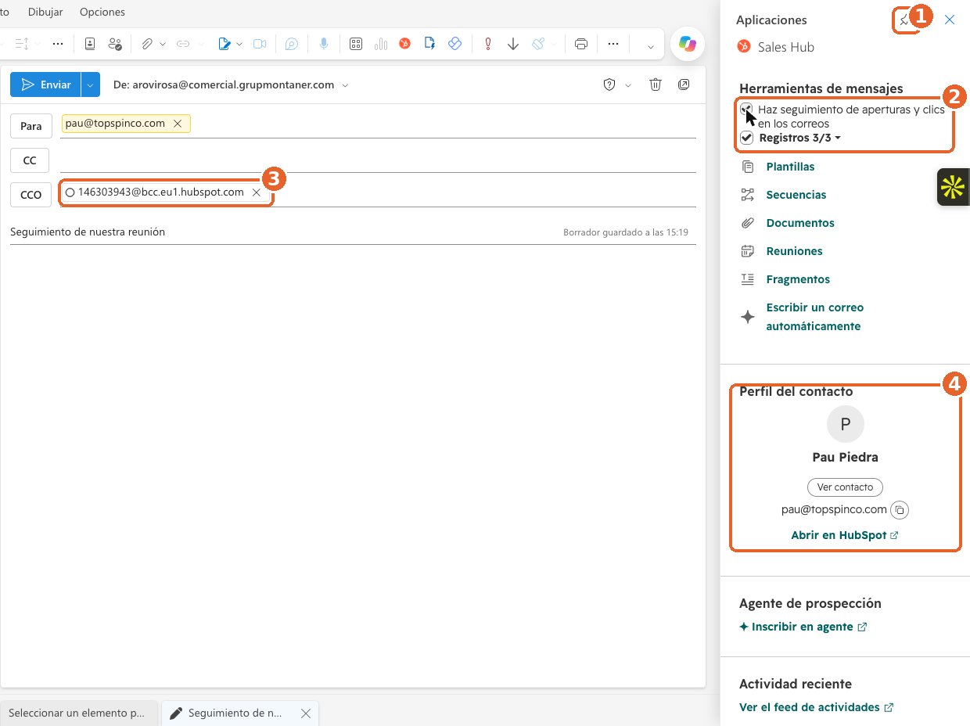The height and width of the screenshot is (726, 970).
Task: Open the Opciones ribbon tab
Action: click(x=102, y=12)
